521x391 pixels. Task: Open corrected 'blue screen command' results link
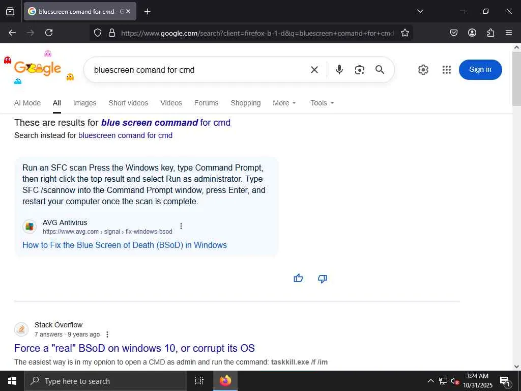pos(165,123)
